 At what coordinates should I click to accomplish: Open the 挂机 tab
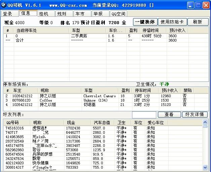point(46,13)
